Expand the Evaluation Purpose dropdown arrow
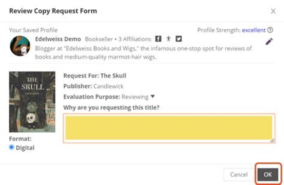The image size is (284, 185). [153, 97]
